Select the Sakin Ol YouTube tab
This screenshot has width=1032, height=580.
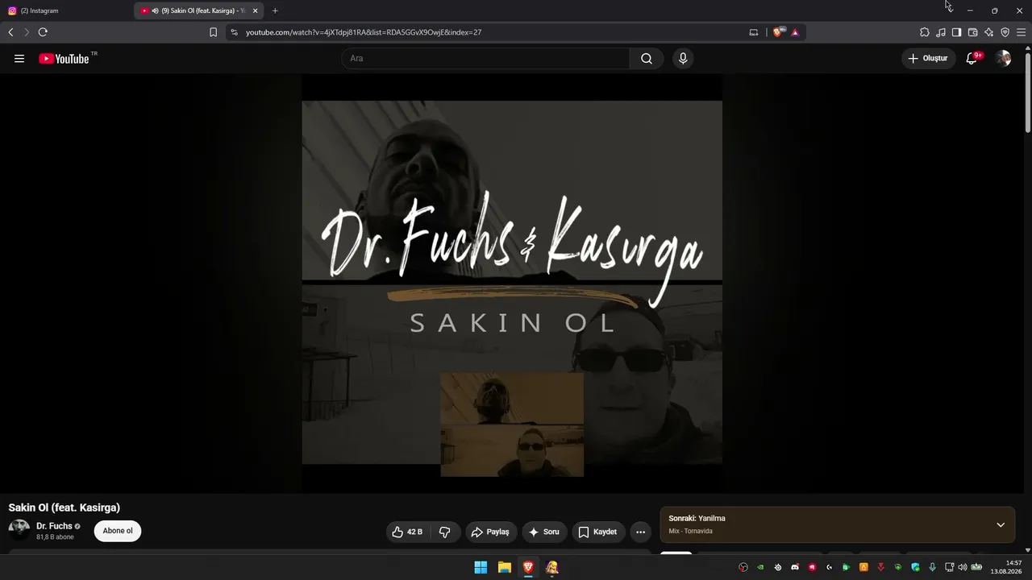point(200,10)
